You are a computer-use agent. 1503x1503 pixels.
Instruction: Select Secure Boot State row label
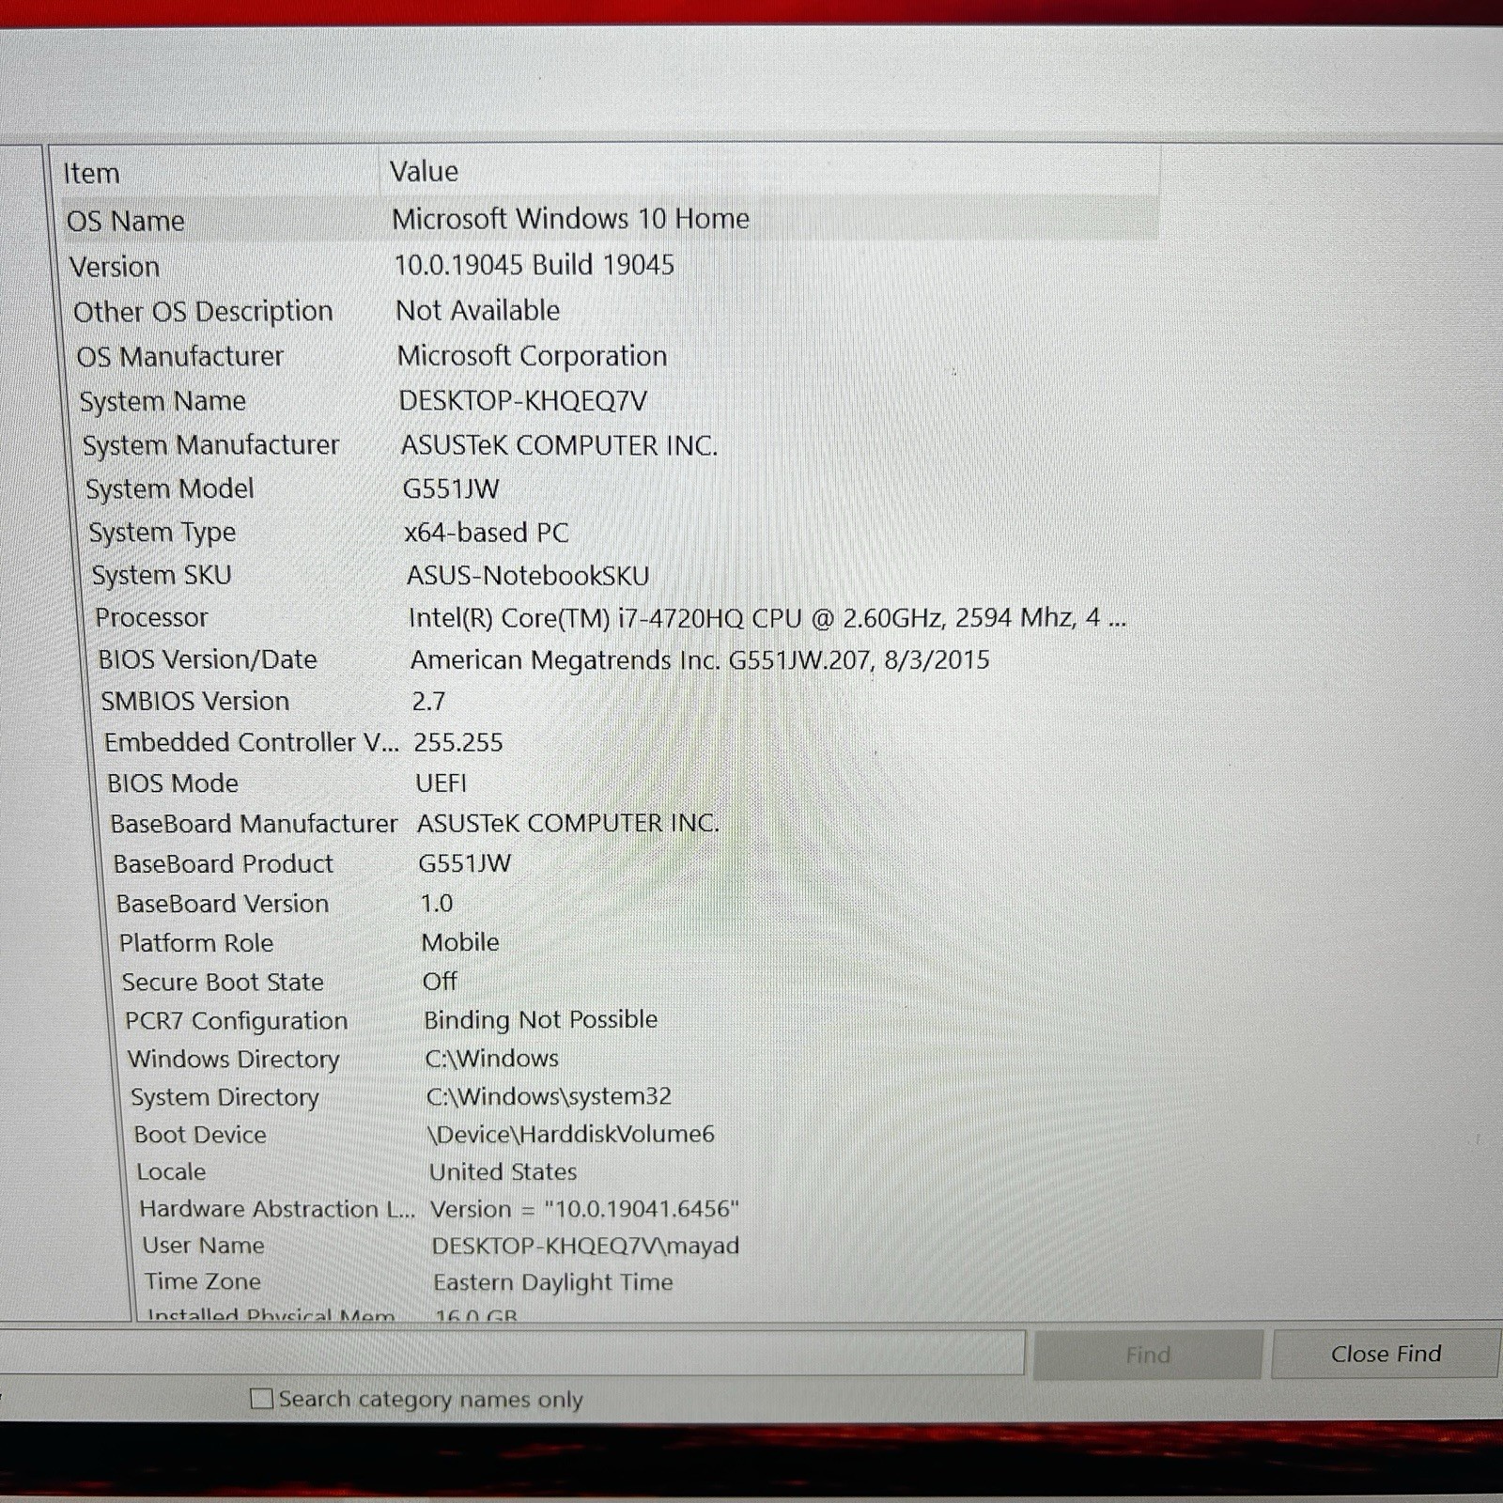[x=223, y=983]
